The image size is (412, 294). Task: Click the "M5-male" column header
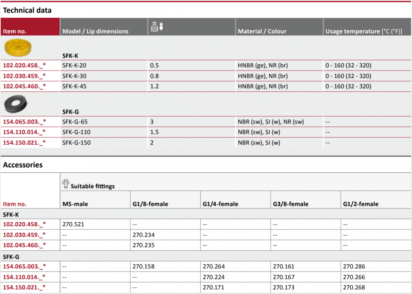pos(75,204)
